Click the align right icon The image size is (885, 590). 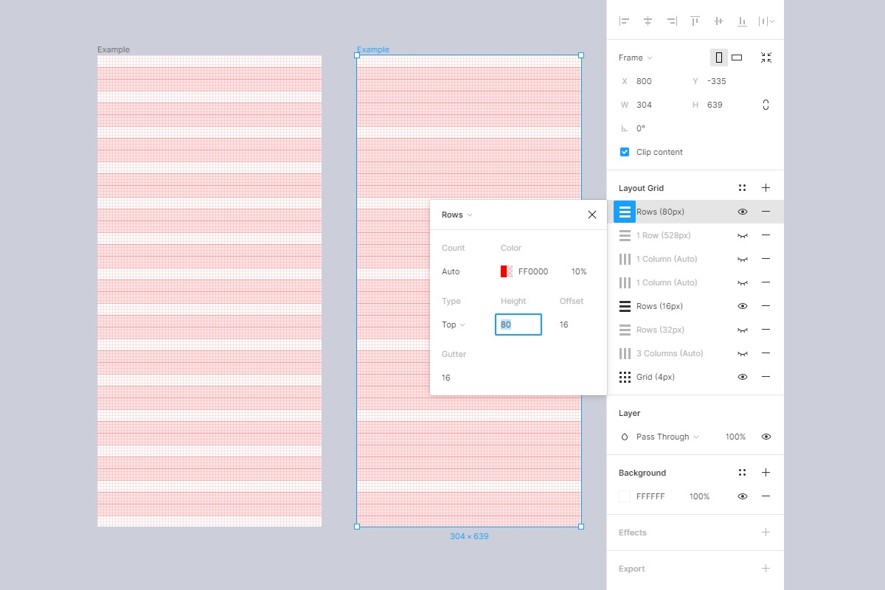pos(672,21)
